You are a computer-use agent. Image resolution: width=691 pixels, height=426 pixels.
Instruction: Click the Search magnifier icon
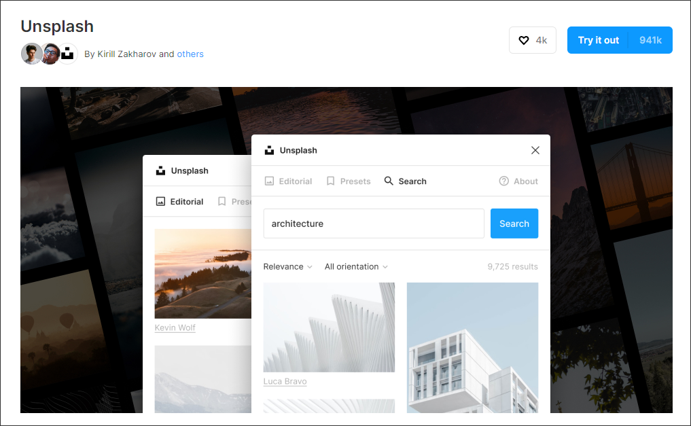tap(389, 181)
